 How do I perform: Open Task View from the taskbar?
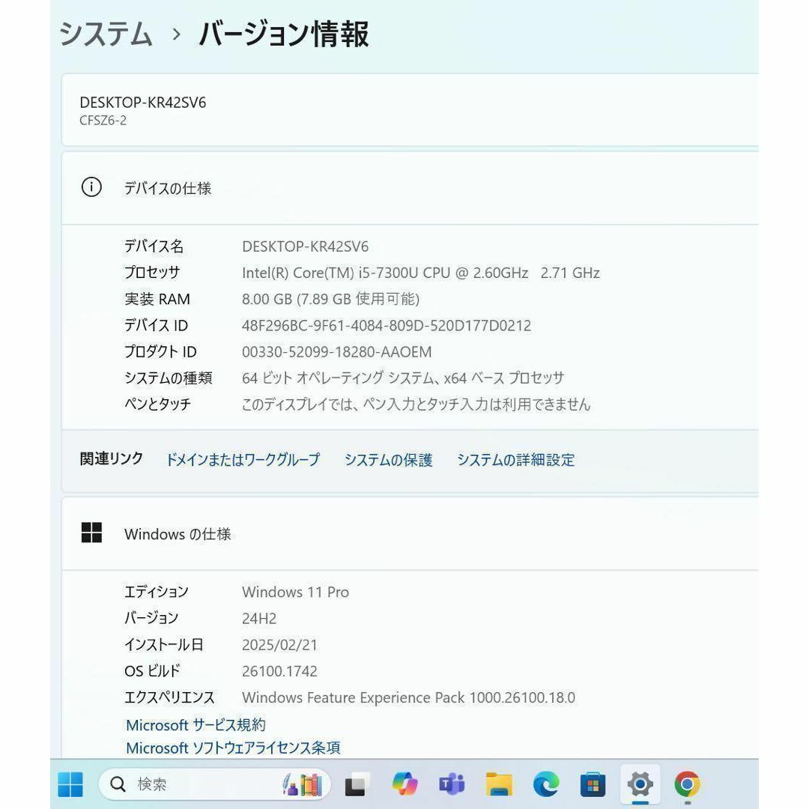click(x=356, y=784)
